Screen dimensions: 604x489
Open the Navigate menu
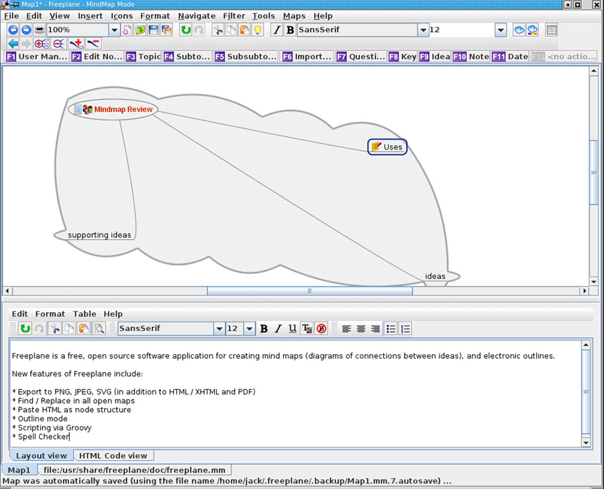pos(197,16)
